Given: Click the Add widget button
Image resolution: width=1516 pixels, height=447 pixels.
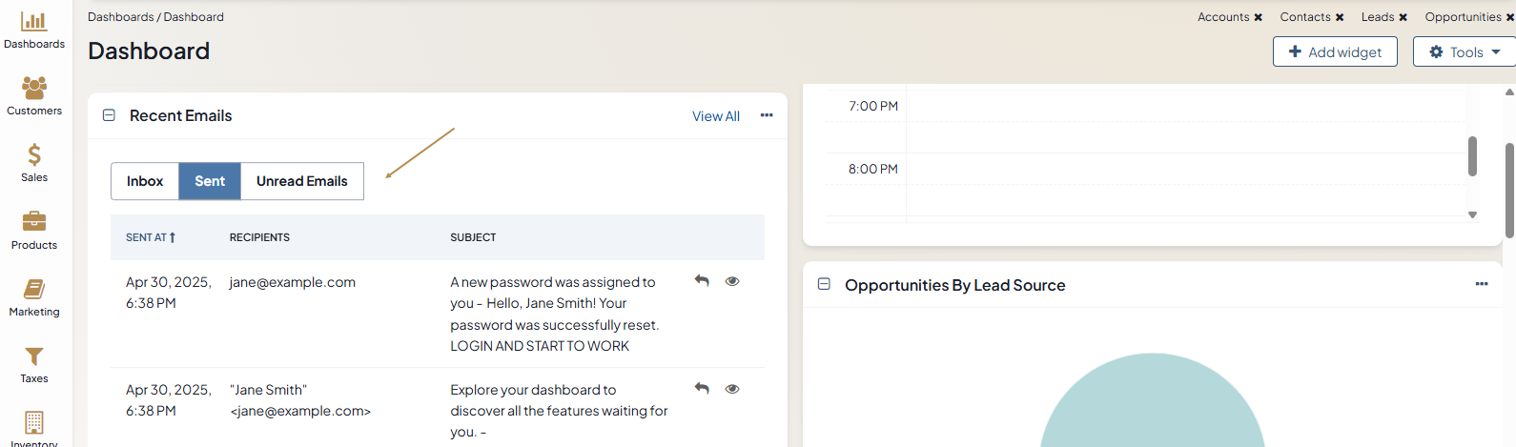Looking at the screenshot, I should click(x=1335, y=51).
